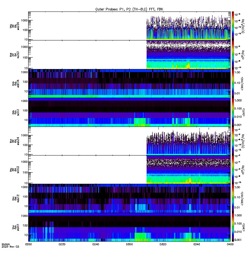Click the '<|mV/m|>' unit label of thc edc12 color bar
The width and height of the screenshot is (246, 263).
pyautogui.click(x=242, y=199)
